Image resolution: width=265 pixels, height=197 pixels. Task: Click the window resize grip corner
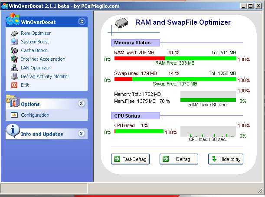tap(260, 191)
